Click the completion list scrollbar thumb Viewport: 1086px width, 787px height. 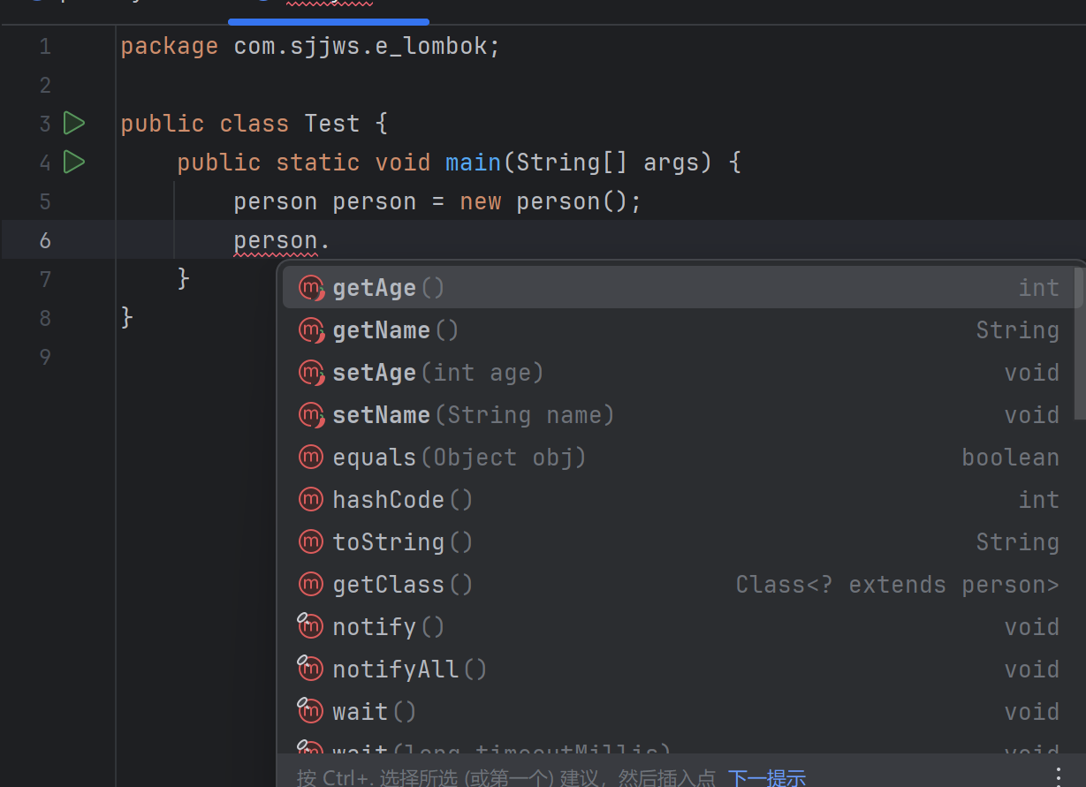tap(1079, 344)
